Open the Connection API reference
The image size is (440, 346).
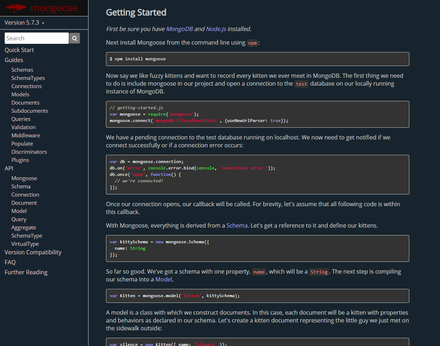point(25,195)
